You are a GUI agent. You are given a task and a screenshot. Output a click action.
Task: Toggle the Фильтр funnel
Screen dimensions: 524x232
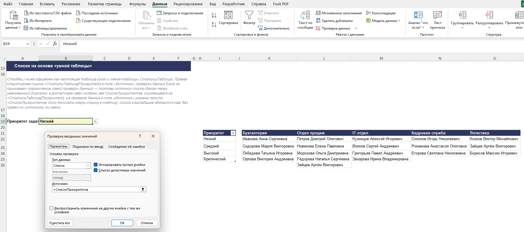coord(249,18)
